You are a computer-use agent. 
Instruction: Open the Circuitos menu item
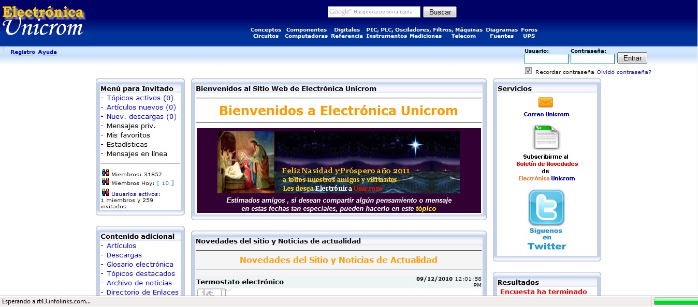pyautogui.click(x=266, y=36)
